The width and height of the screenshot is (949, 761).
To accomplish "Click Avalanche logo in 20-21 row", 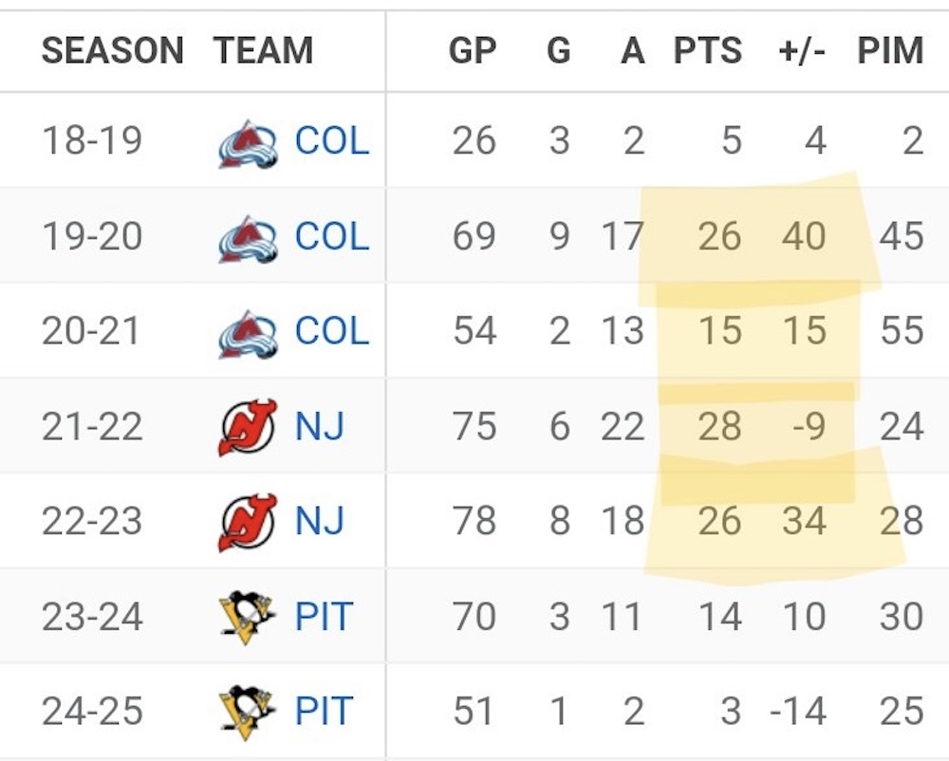I will [248, 334].
